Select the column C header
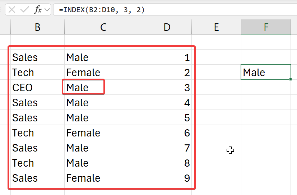 103,27
